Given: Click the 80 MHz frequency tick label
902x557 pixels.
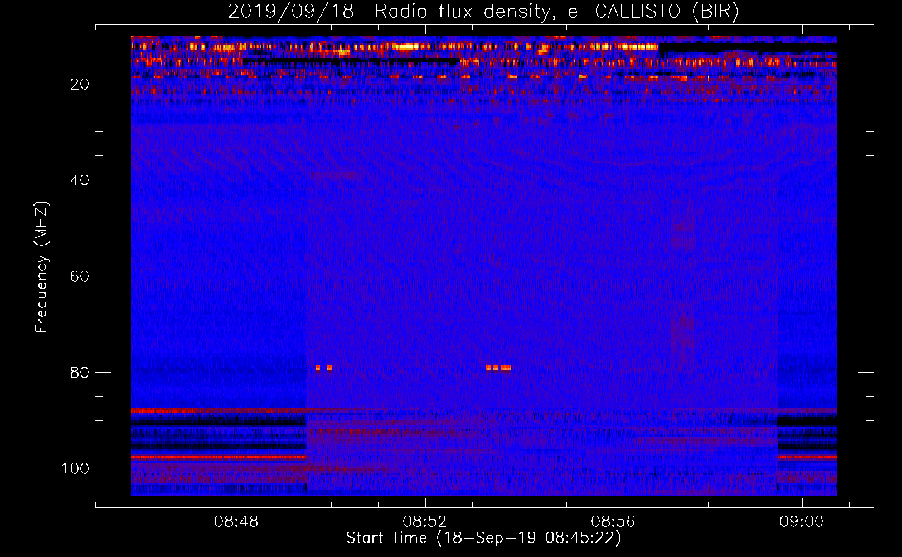Looking at the screenshot, I should click(x=80, y=372).
